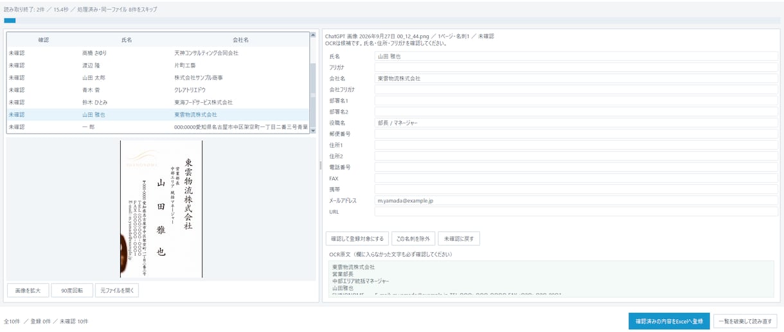Screen dimensions: 784x332
Task: Click 中部エリア統括マネージャー line in OCR text
Action: 361,281
